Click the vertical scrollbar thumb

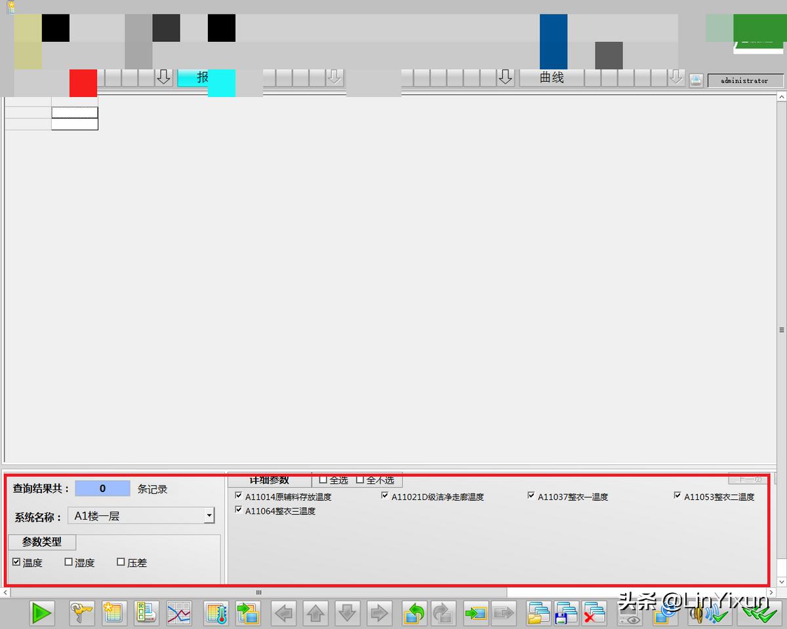(x=782, y=330)
